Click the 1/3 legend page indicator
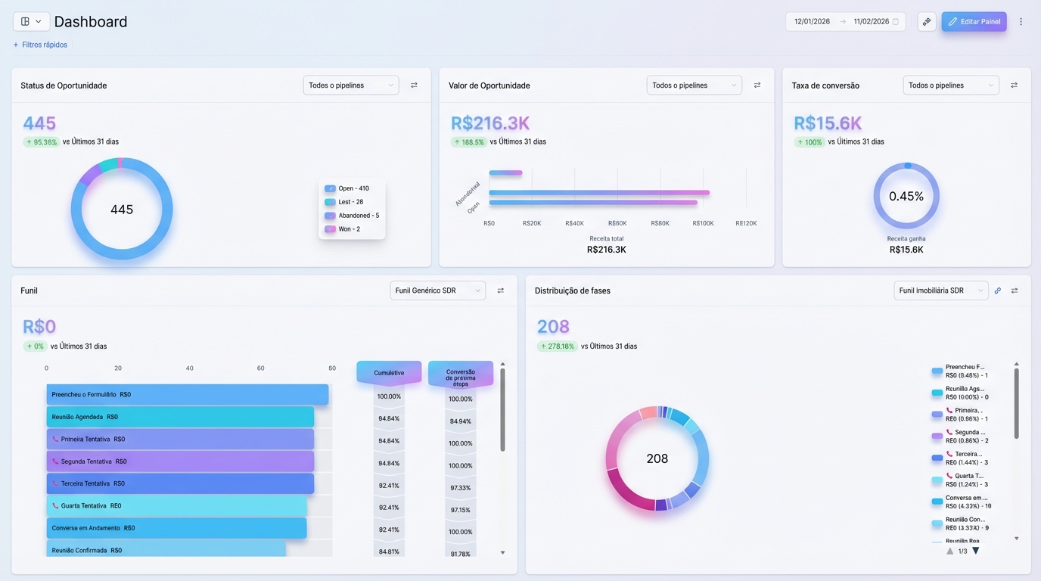This screenshot has width=1041, height=581. (963, 551)
